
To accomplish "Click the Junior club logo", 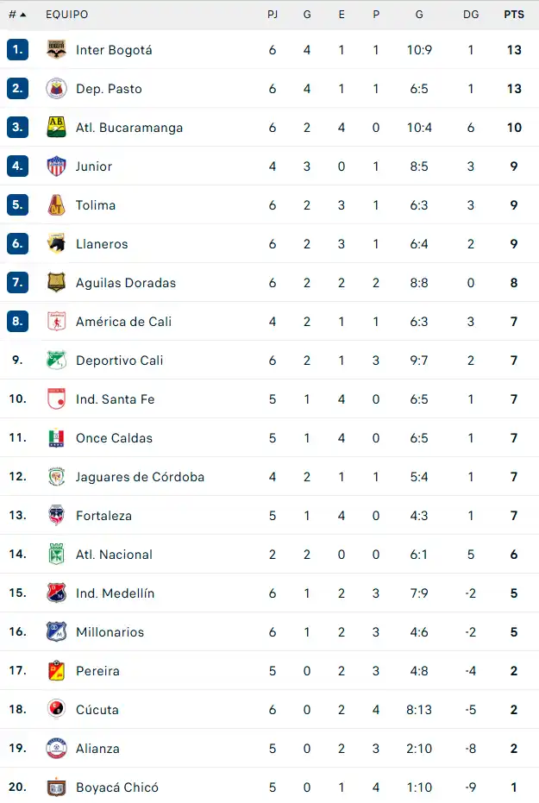I will (x=56, y=166).
